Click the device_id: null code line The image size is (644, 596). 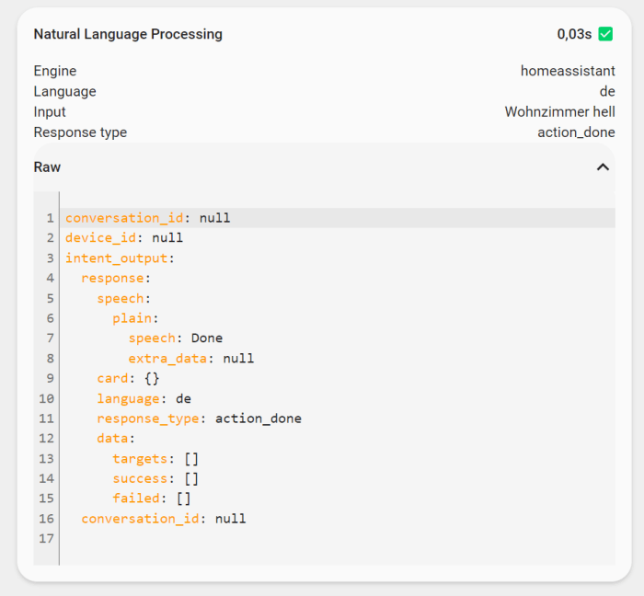124,237
